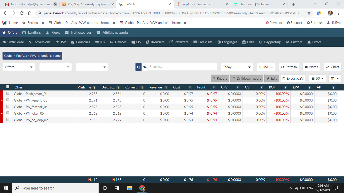The image size is (344, 193).
Task: Click the tag icon beside search box
Action: [x=145, y=67]
